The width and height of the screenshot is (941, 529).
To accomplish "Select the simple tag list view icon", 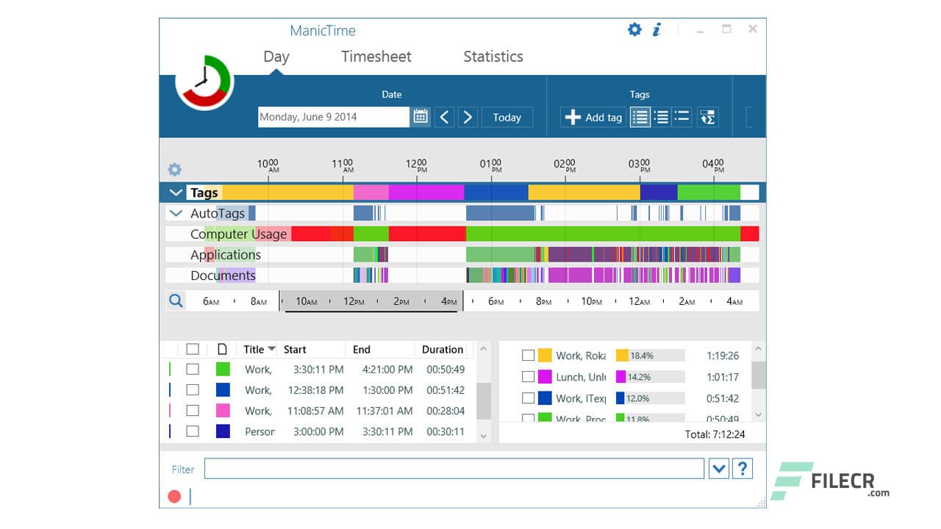I will [681, 117].
